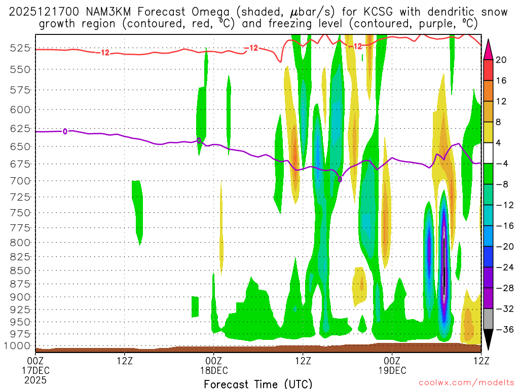Click the 925 pressure level label
The image size is (519, 389).
[20, 309]
